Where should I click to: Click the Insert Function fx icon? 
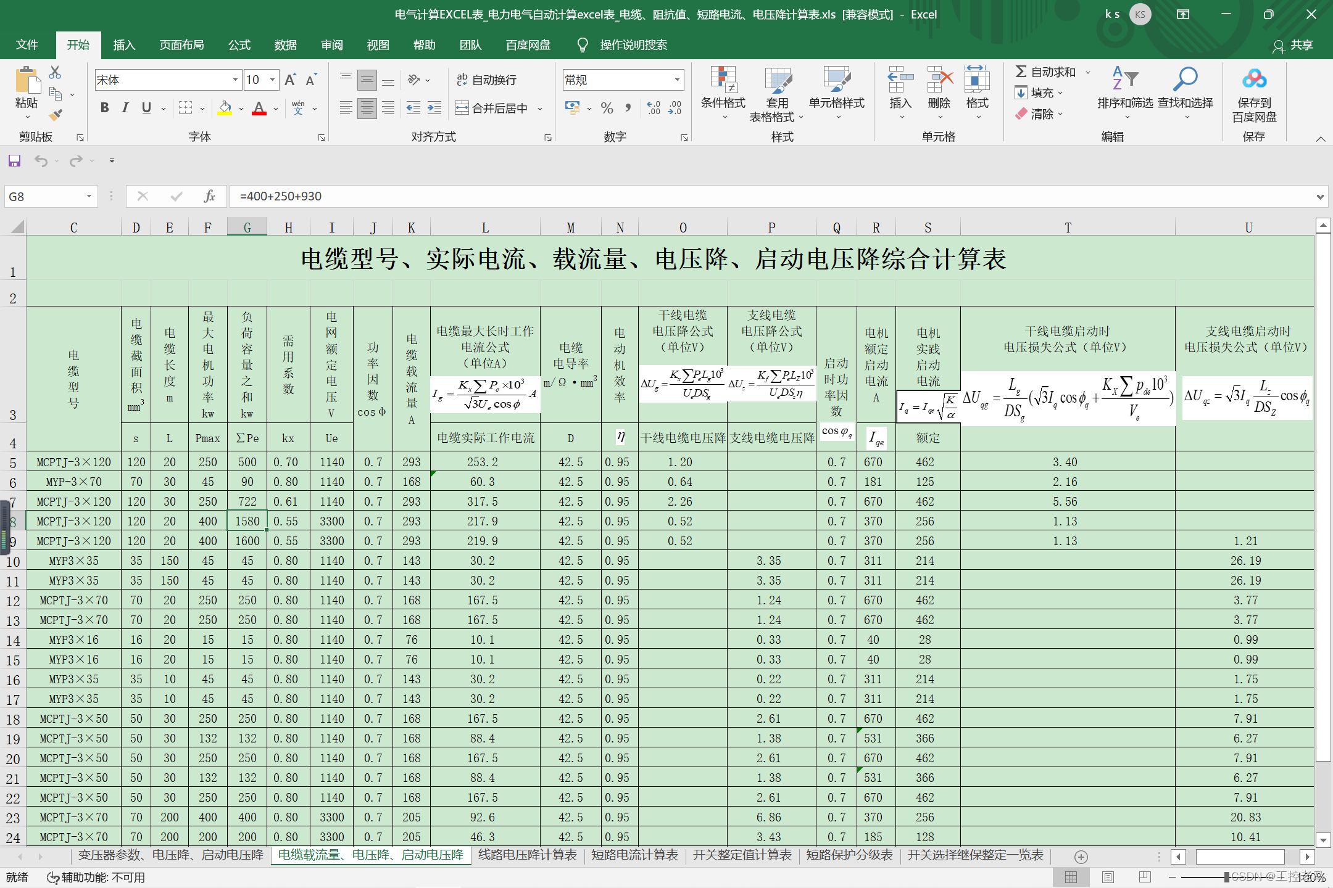pos(209,196)
